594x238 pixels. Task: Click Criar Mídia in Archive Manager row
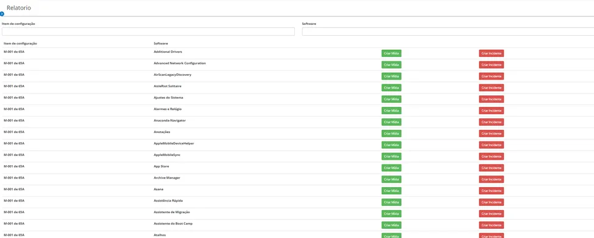point(391,179)
